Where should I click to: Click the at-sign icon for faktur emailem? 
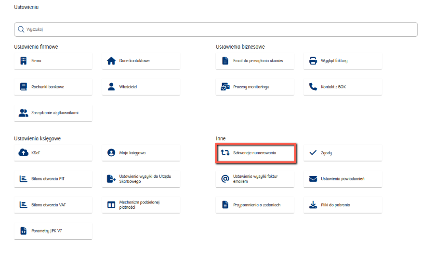coord(225,178)
